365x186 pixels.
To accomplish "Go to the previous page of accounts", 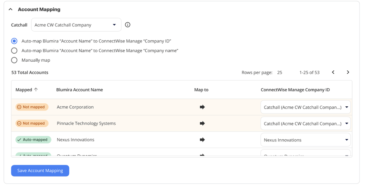I will (x=333, y=72).
